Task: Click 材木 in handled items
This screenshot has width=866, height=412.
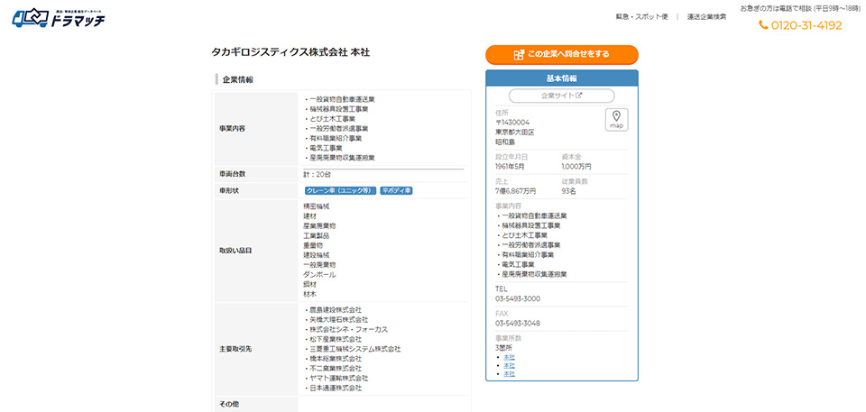Action: [309, 295]
